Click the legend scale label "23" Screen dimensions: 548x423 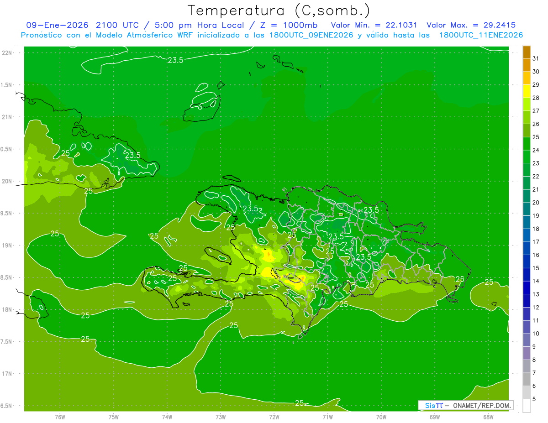tap(536, 163)
